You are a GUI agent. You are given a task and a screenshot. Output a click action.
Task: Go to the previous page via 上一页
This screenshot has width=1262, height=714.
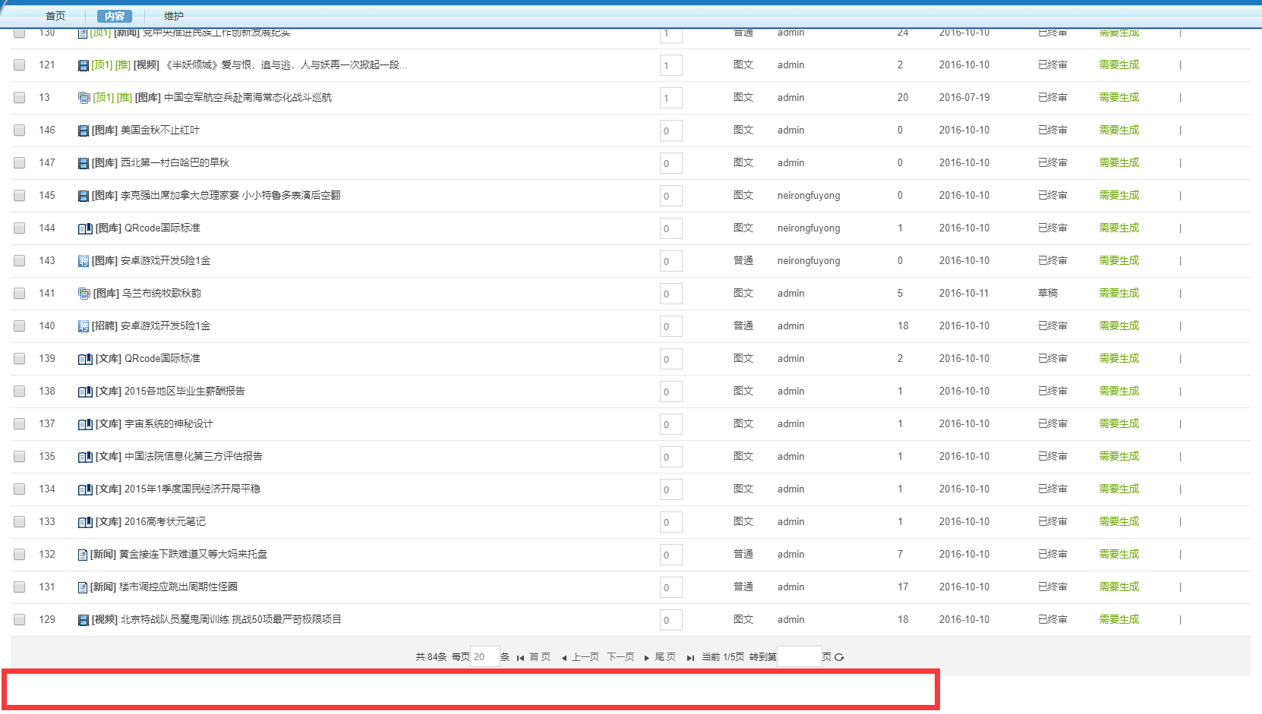[x=580, y=657]
